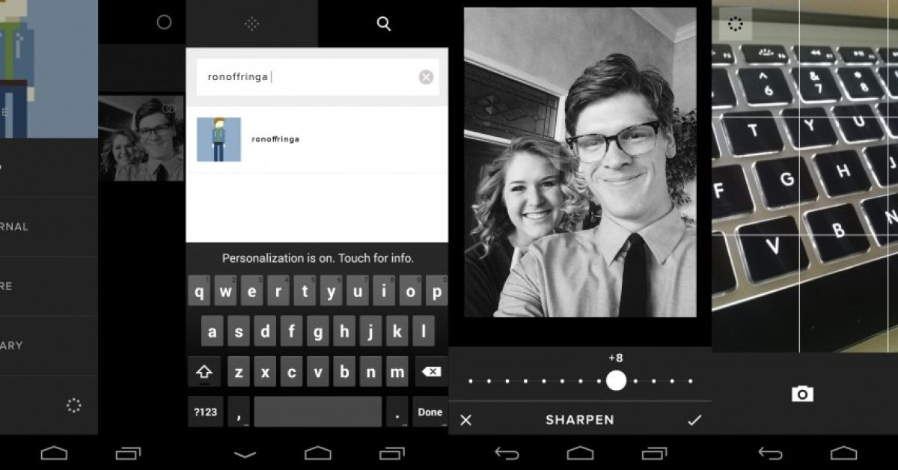Tap the h key on keyboard
The image size is (898, 470).
click(344, 331)
